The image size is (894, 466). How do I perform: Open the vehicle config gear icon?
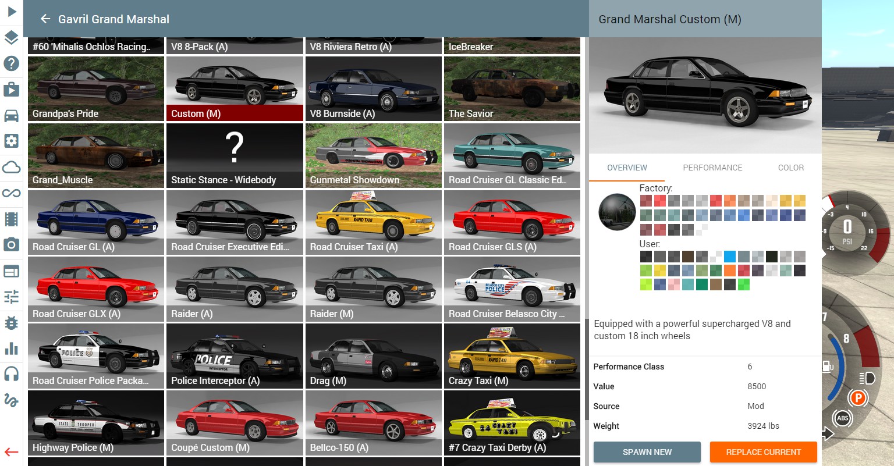coord(11,141)
